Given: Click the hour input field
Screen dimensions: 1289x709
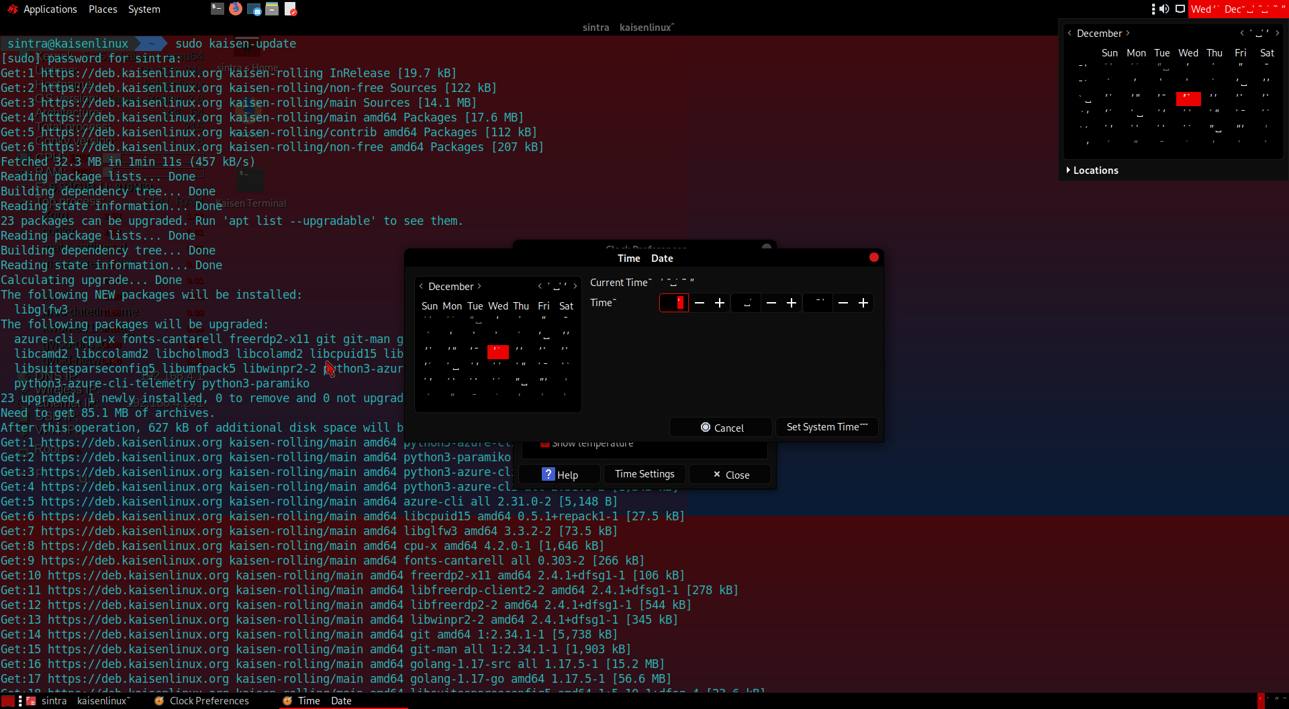Looking at the screenshot, I should point(674,303).
